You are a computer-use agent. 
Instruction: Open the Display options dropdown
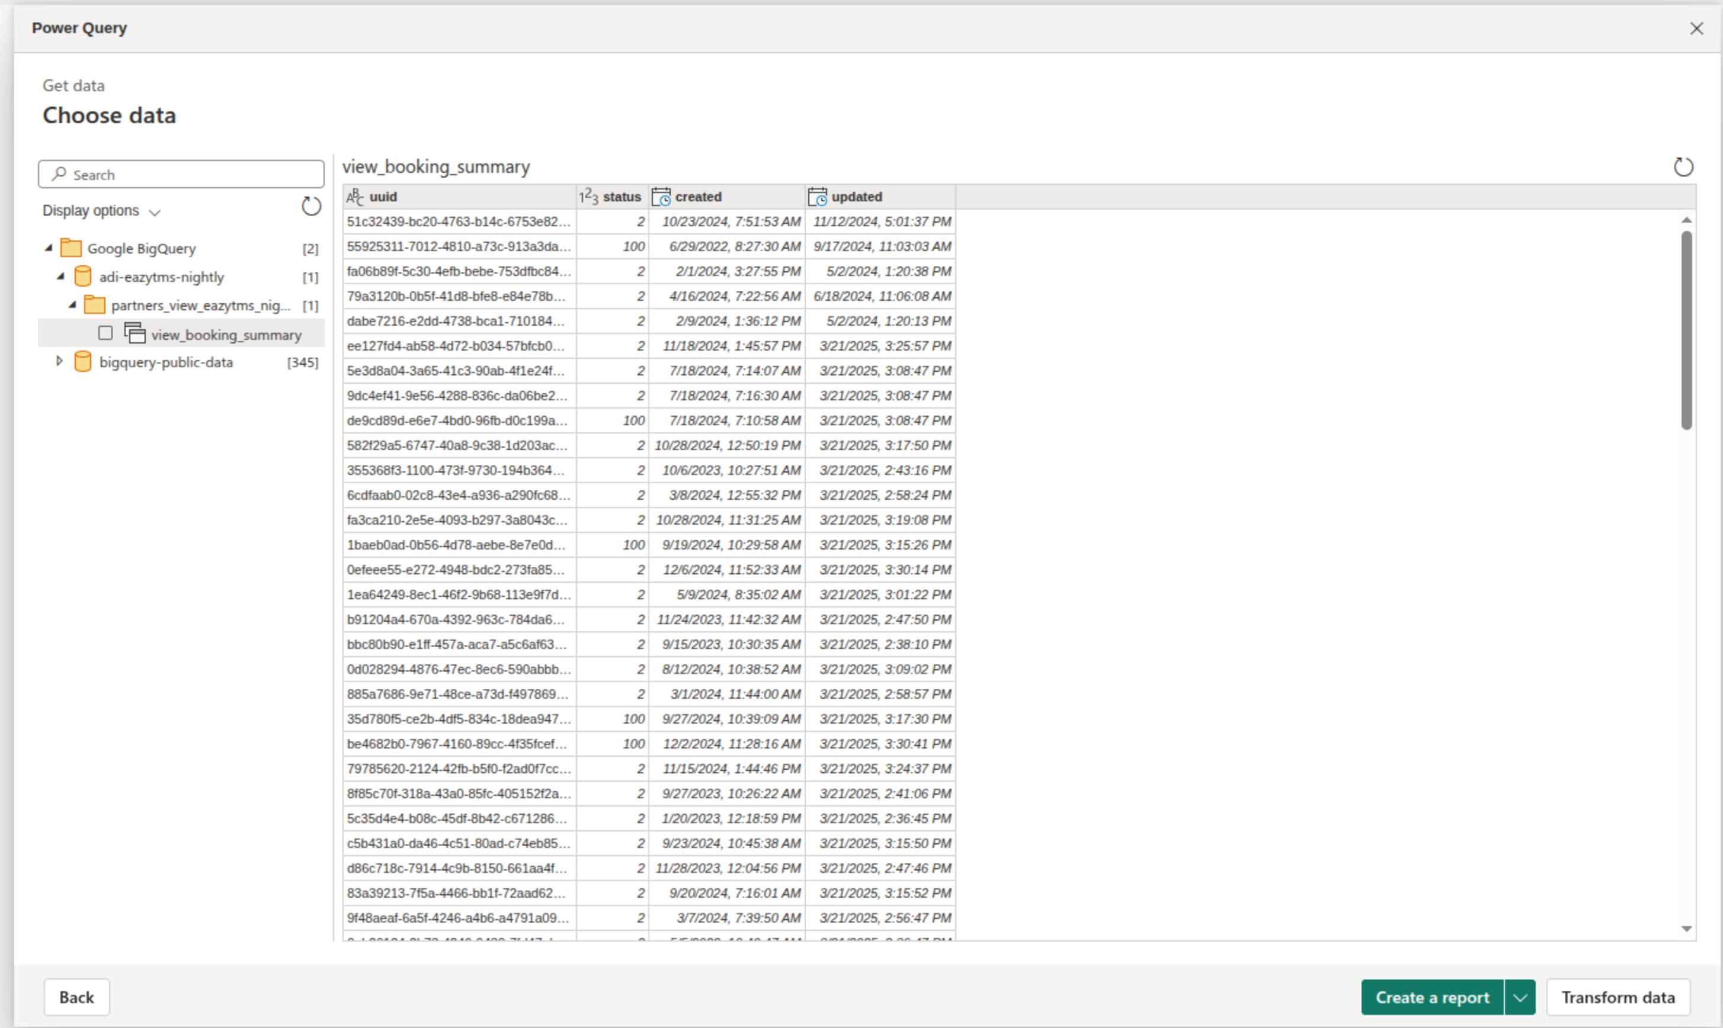(101, 211)
